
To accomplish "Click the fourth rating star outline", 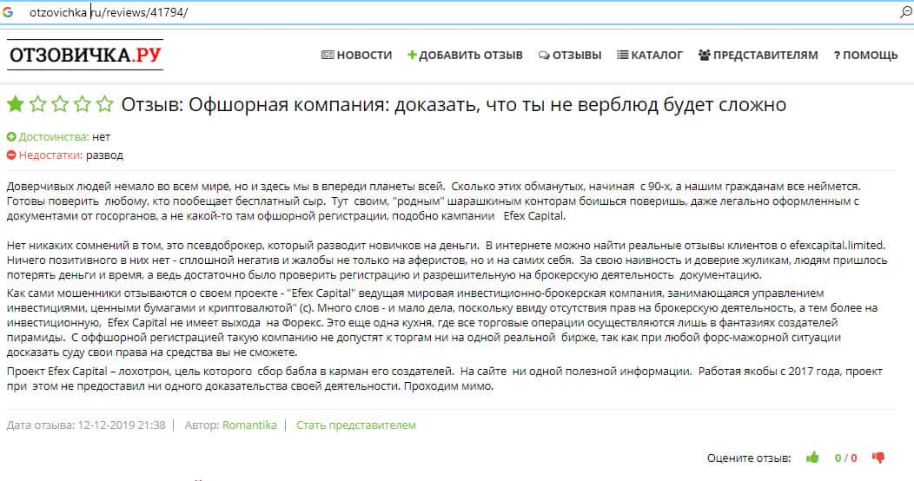I will coord(83,104).
